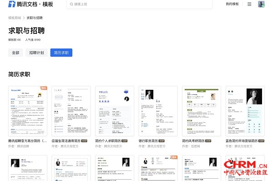Screen dimensions: 273x181
Task: Click 银行职员简历 title text
Action: point(148,141)
